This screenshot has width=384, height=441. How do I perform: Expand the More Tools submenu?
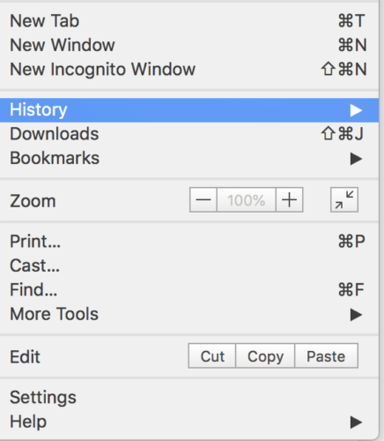coord(189,314)
